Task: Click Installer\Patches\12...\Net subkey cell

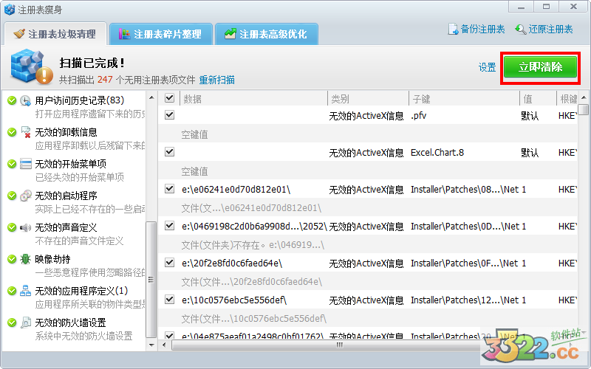Action: pos(465,300)
